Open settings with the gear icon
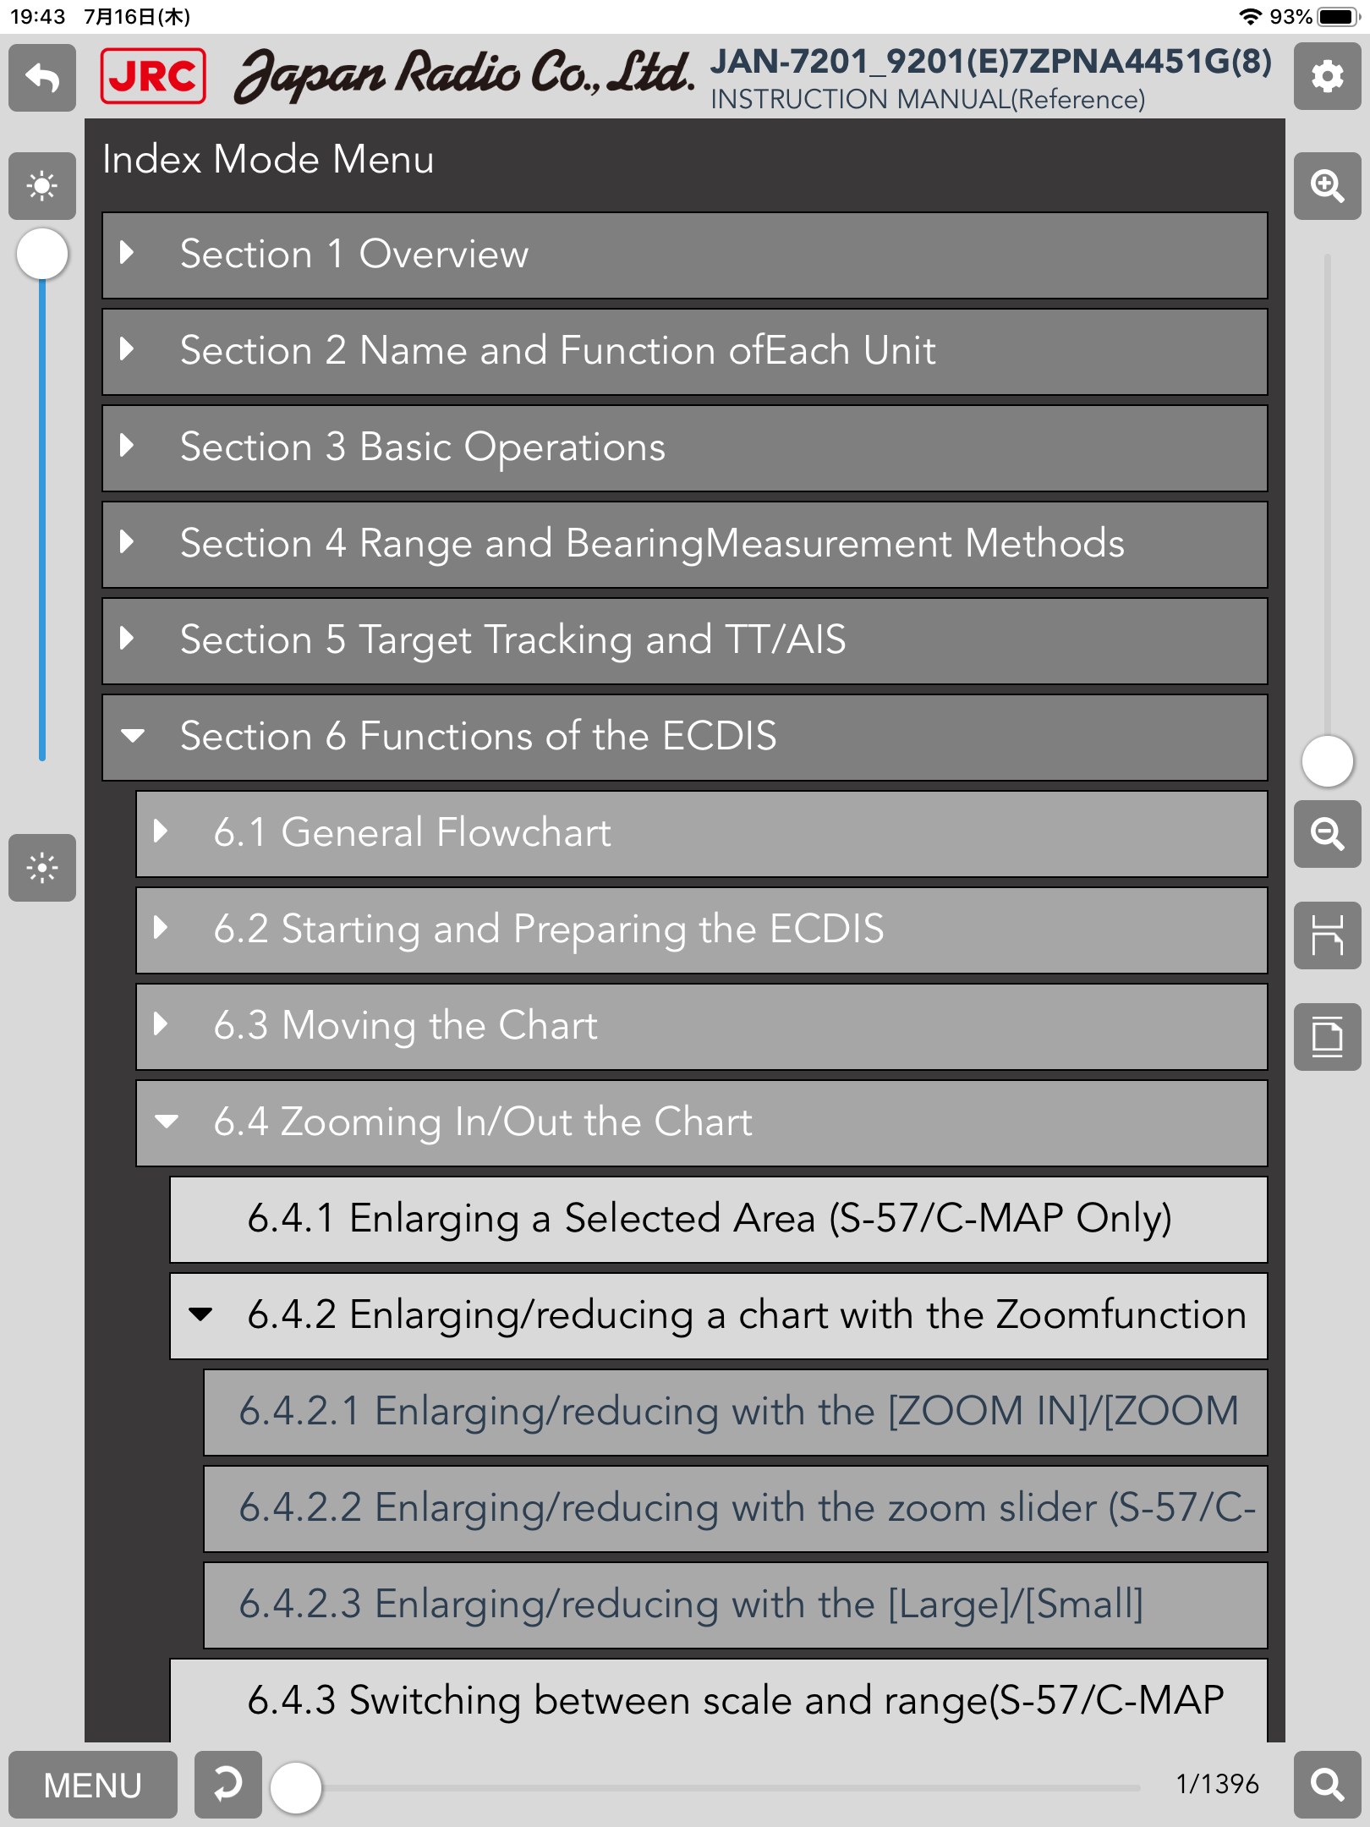 (x=1327, y=77)
